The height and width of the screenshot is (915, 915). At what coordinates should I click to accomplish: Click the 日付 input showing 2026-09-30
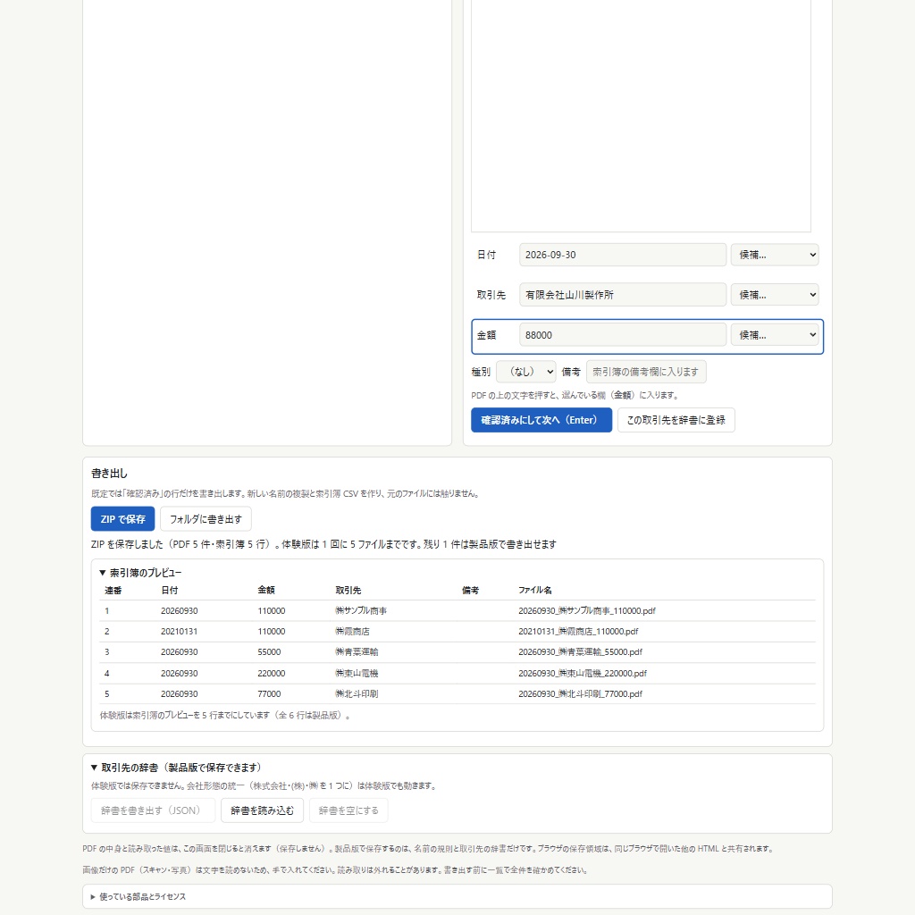[622, 255]
